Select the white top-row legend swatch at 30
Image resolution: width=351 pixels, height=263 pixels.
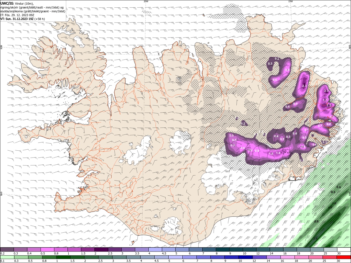[x=344, y=250]
